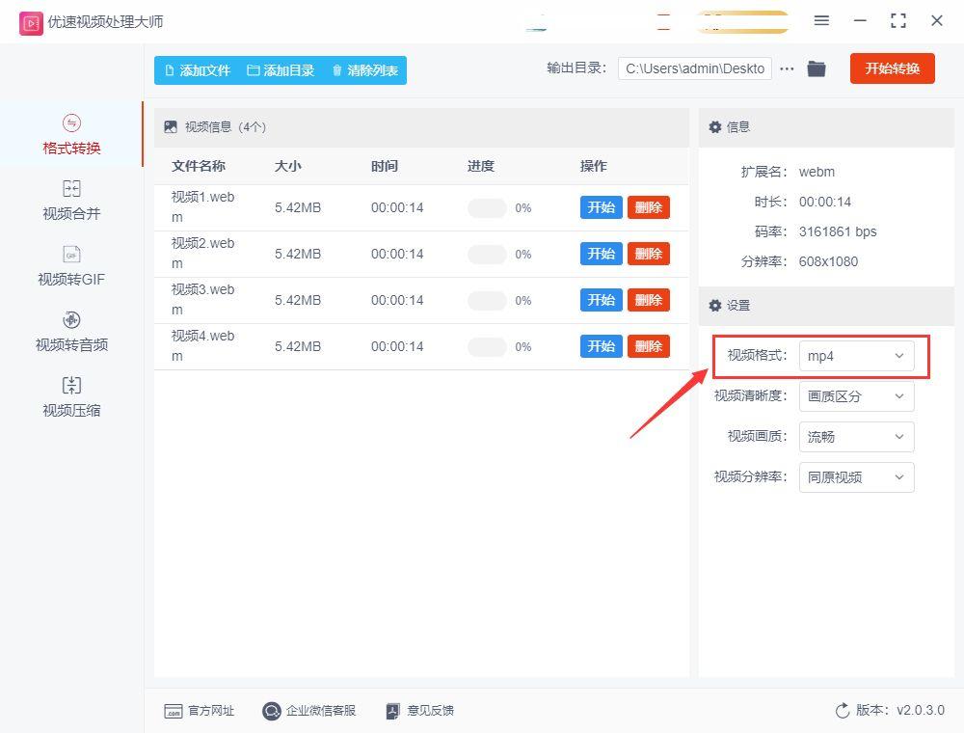The image size is (964, 733).
Task: Click the hamburger menu in the title bar
Action: pyautogui.click(x=822, y=20)
